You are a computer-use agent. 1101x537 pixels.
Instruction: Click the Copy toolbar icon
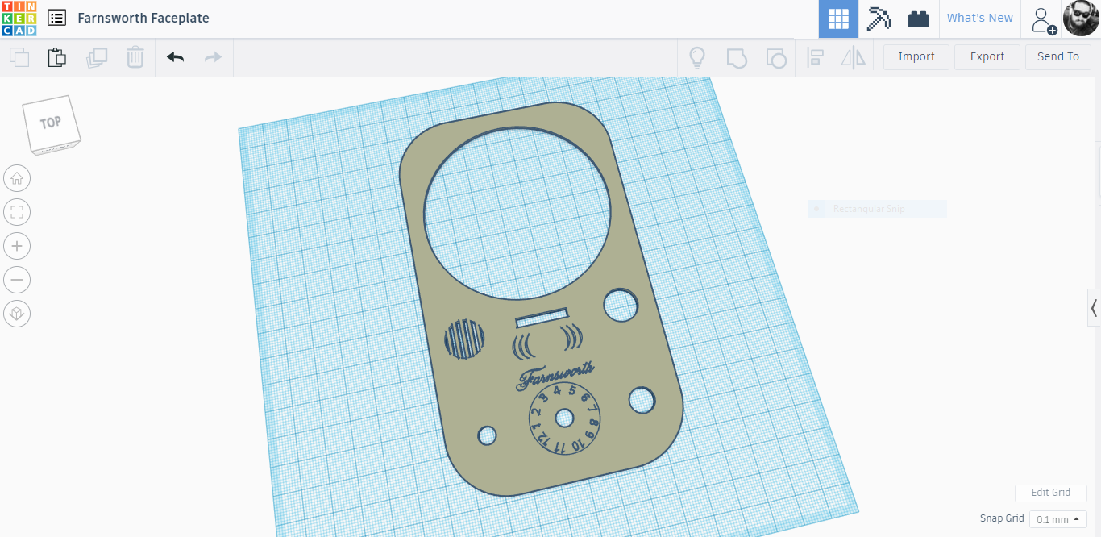click(x=19, y=57)
